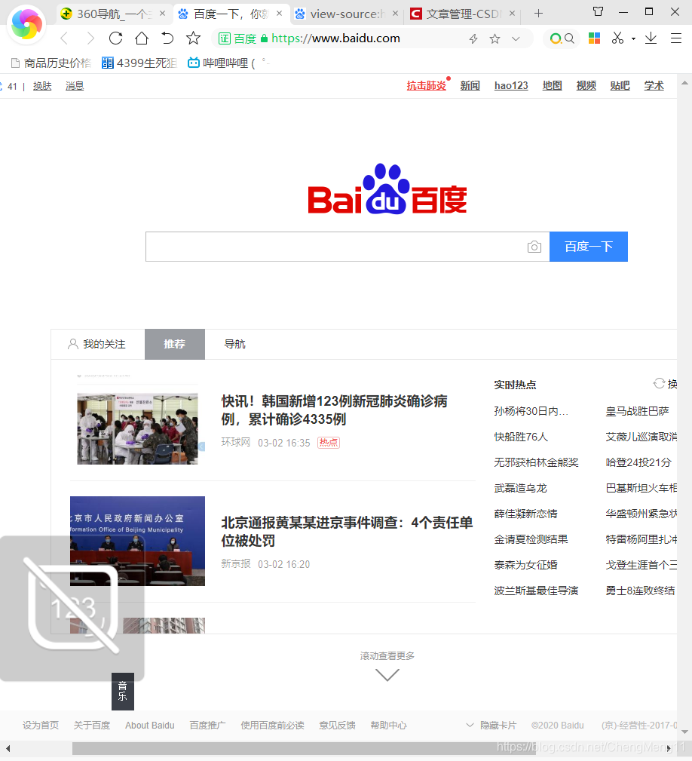Open the browser hamburger menu

pos(676,38)
